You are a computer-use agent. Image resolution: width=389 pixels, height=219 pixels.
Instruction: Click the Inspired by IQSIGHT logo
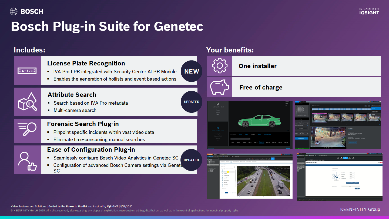(x=369, y=11)
